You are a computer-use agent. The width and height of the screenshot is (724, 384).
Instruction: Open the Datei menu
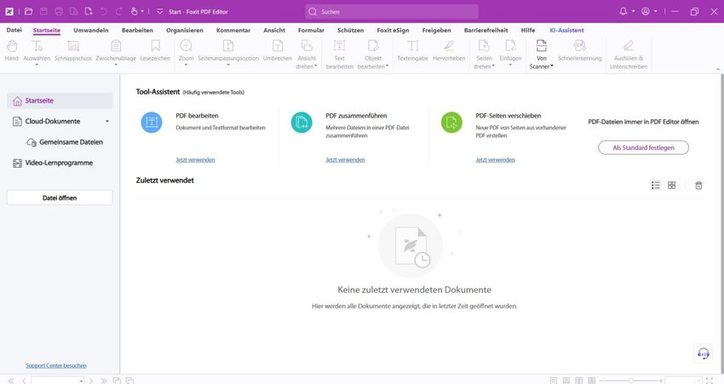[14, 30]
